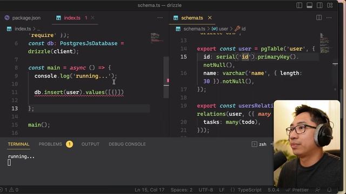This screenshot has width=346, height=194.
Task: Click line 15 id serial definition
Action: coord(251,57)
